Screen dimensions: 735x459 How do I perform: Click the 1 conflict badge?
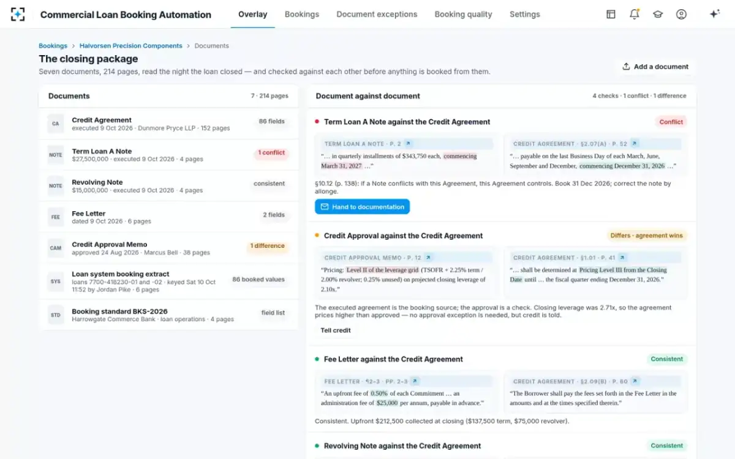271,152
